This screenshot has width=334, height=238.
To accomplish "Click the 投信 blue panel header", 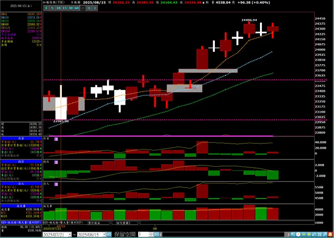I will pos(21,162).
